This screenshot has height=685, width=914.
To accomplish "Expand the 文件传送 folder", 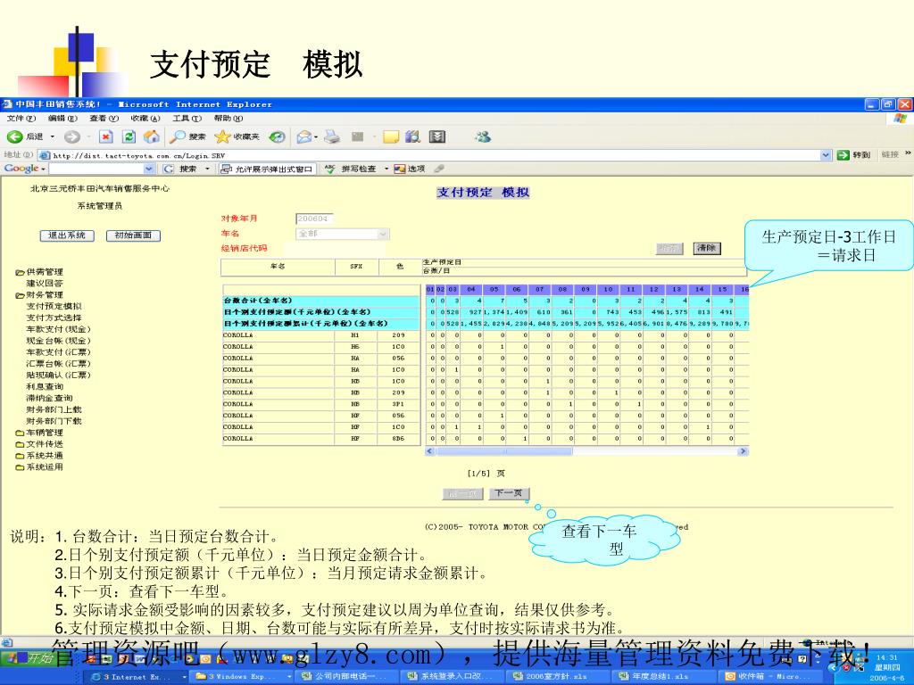I will (20, 444).
